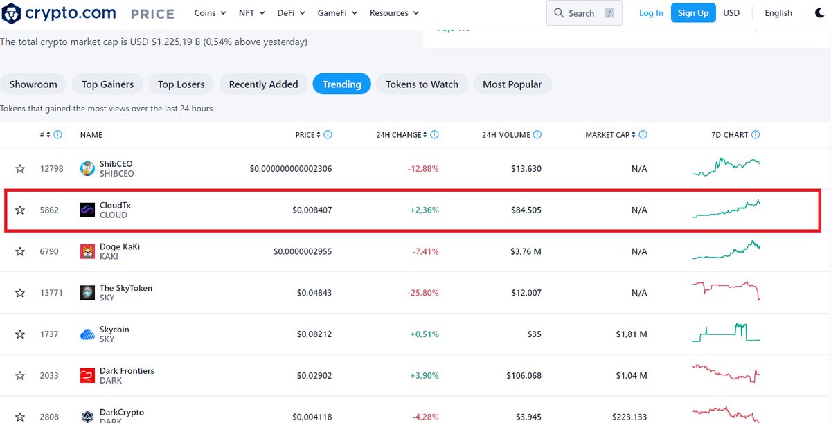Open Skycoin 7D chart thumbnail
Viewport: 831px width, 423px height.
pos(726,332)
